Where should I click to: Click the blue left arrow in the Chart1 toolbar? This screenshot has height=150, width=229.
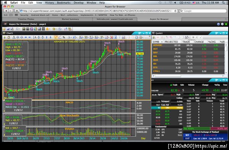click(26, 37)
